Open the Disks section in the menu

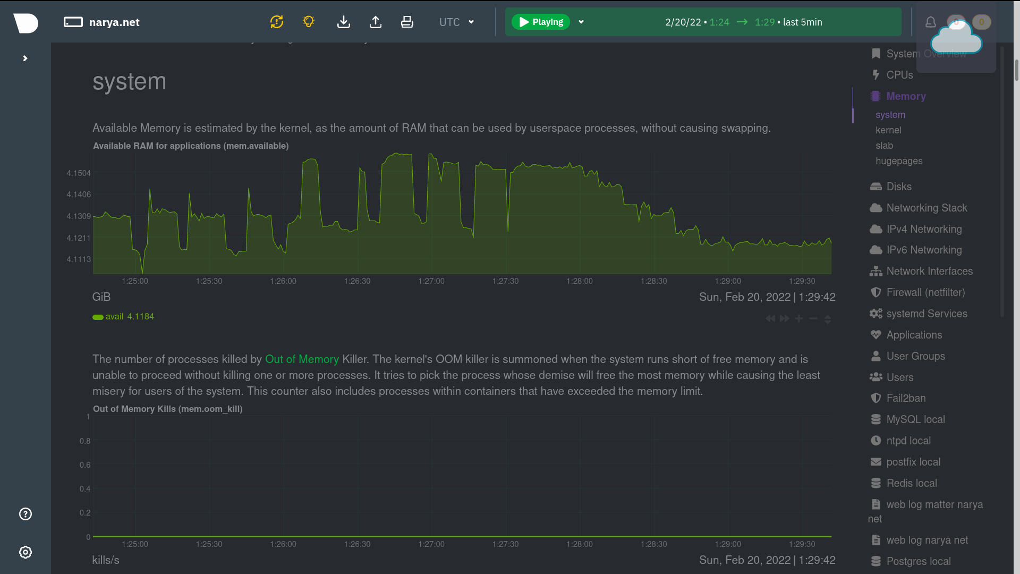click(x=898, y=187)
